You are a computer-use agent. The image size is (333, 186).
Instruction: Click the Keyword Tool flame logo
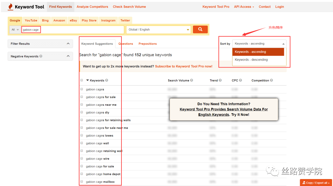click(10, 7)
